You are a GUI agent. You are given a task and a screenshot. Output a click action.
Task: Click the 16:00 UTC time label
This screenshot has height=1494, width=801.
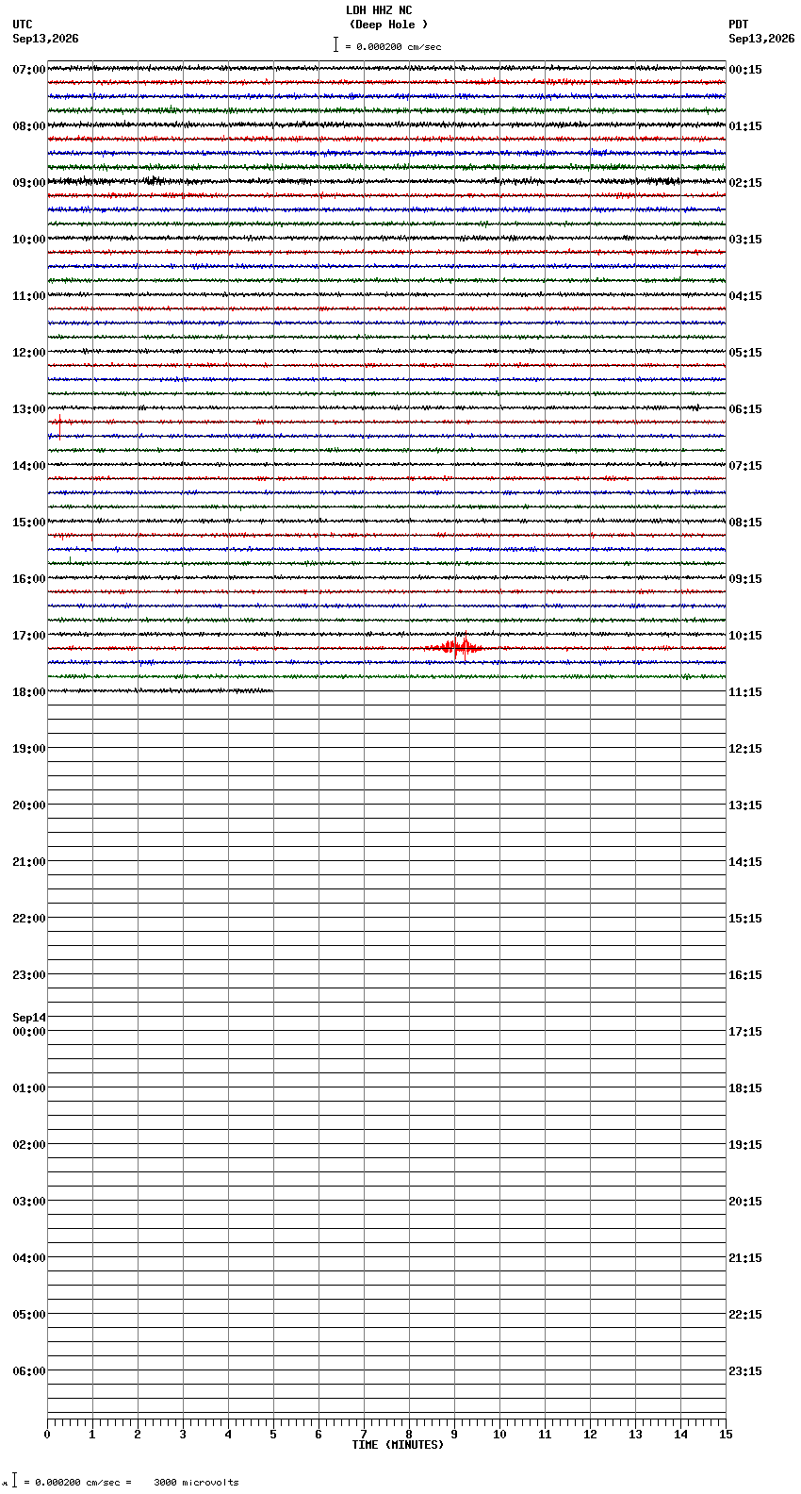tap(29, 578)
